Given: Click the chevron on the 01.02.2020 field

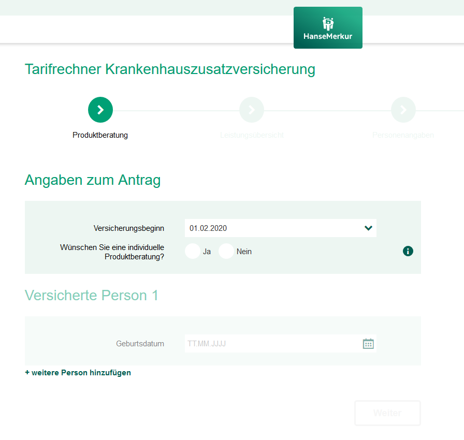Looking at the screenshot, I should click(368, 228).
